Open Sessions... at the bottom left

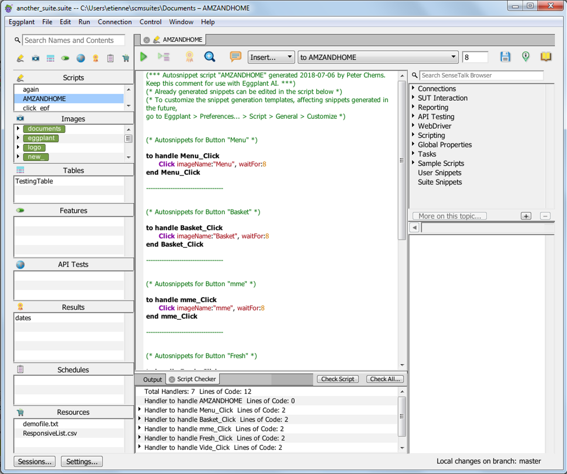34,461
